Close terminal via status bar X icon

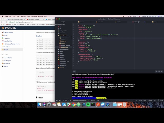(x=70, y=100)
